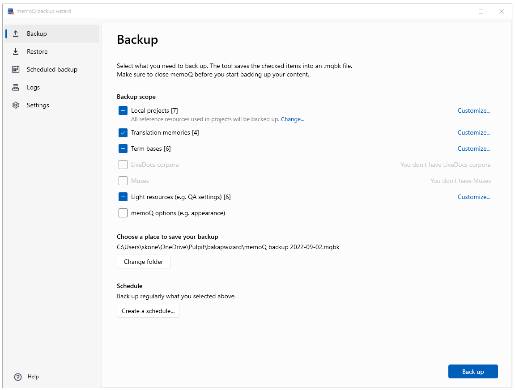515x390 pixels.
Task: Click the Help question mark icon
Action: [17, 377]
